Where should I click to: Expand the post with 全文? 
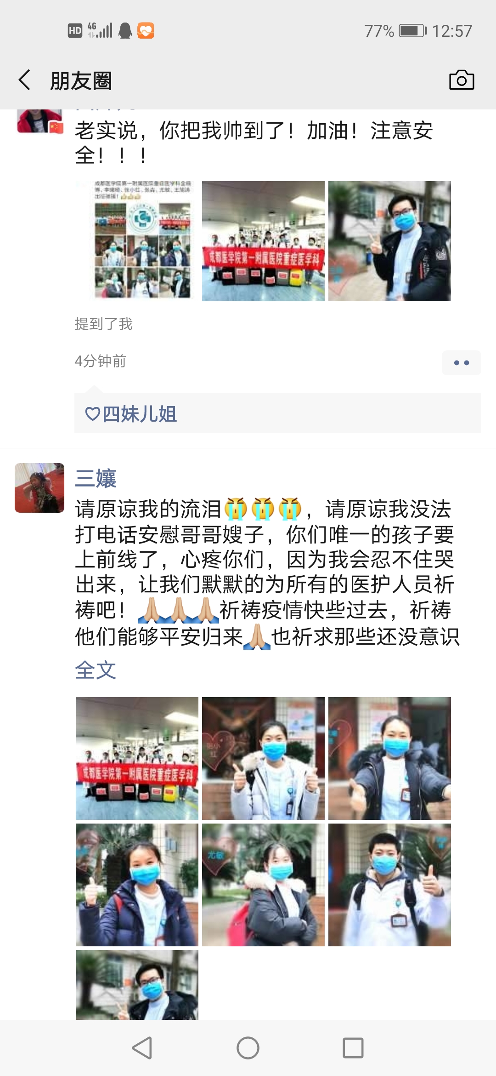pos(96,670)
